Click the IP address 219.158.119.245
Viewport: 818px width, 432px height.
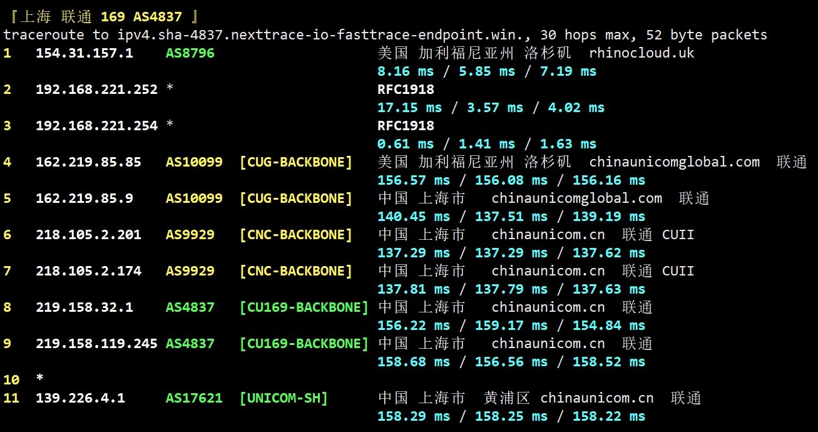(x=96, y=344)
